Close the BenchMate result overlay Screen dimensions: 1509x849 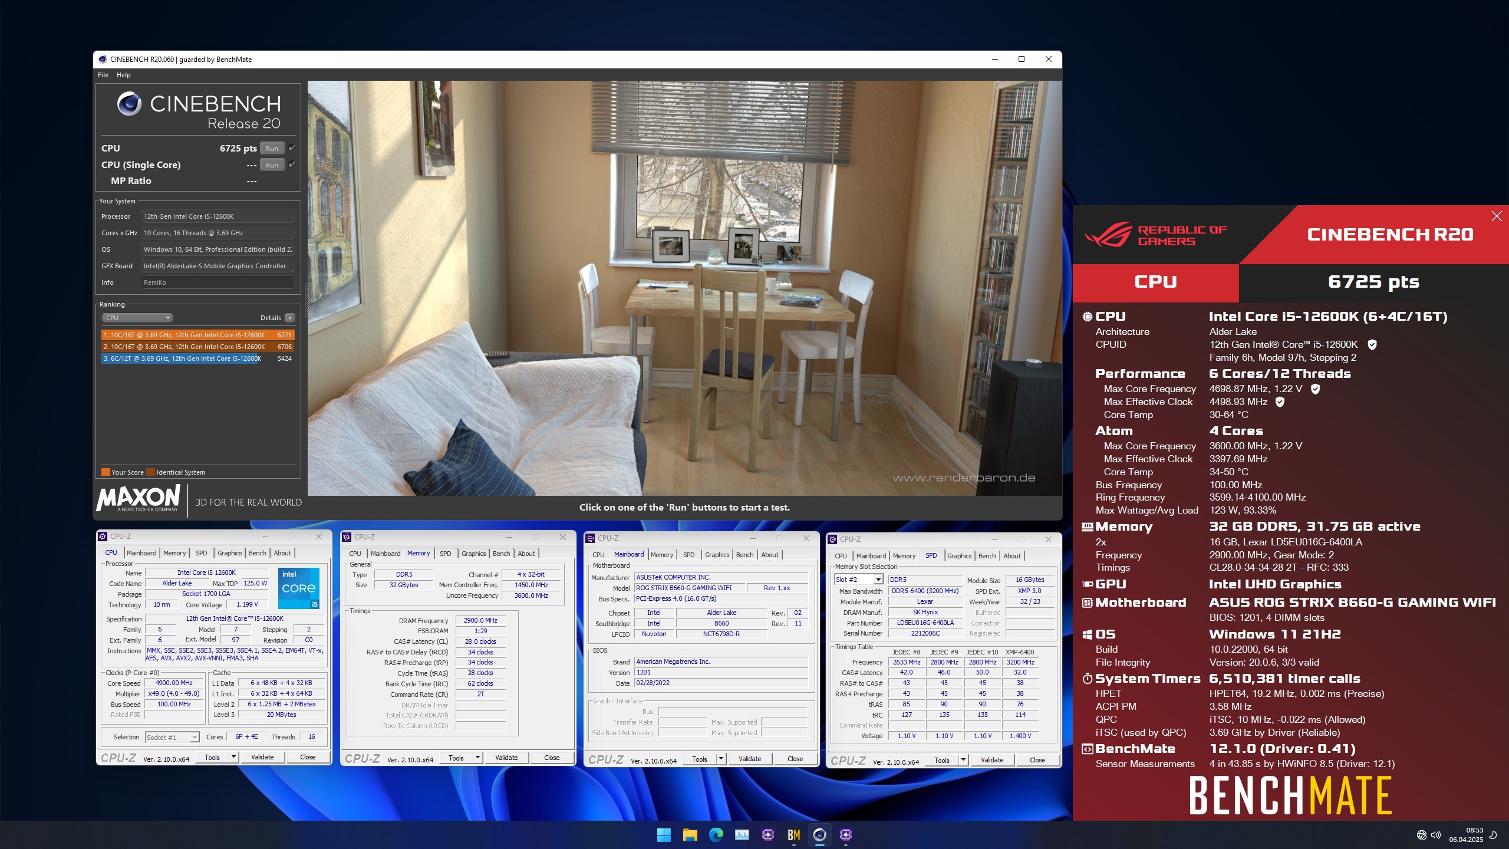(x=1496, y=216)
